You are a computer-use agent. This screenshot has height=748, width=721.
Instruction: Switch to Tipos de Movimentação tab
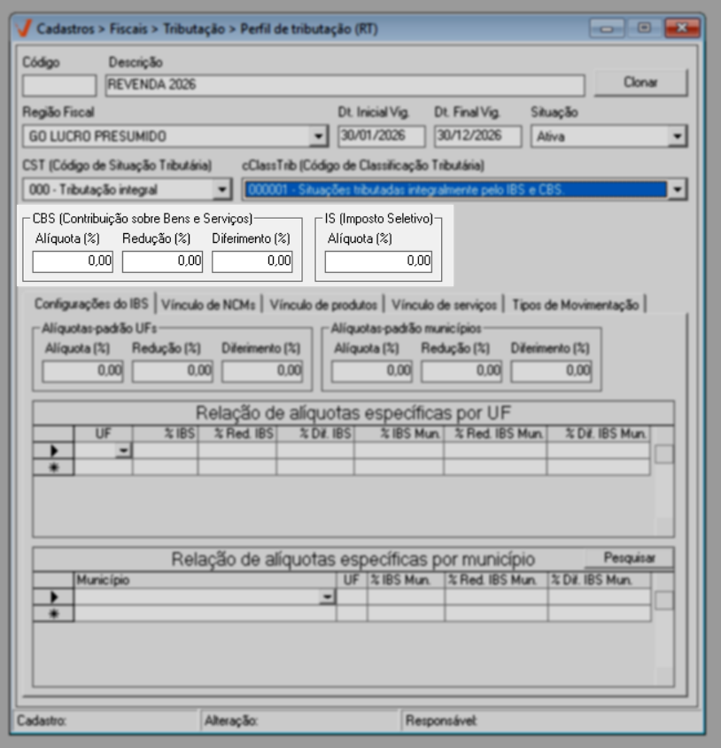(576, 304)
